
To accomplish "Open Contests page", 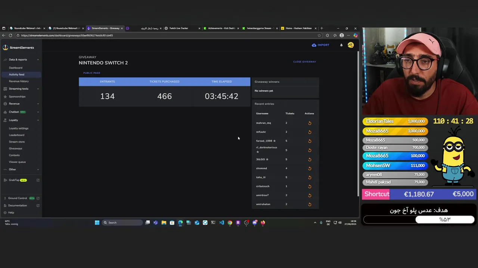I will (x=14, y=155).
